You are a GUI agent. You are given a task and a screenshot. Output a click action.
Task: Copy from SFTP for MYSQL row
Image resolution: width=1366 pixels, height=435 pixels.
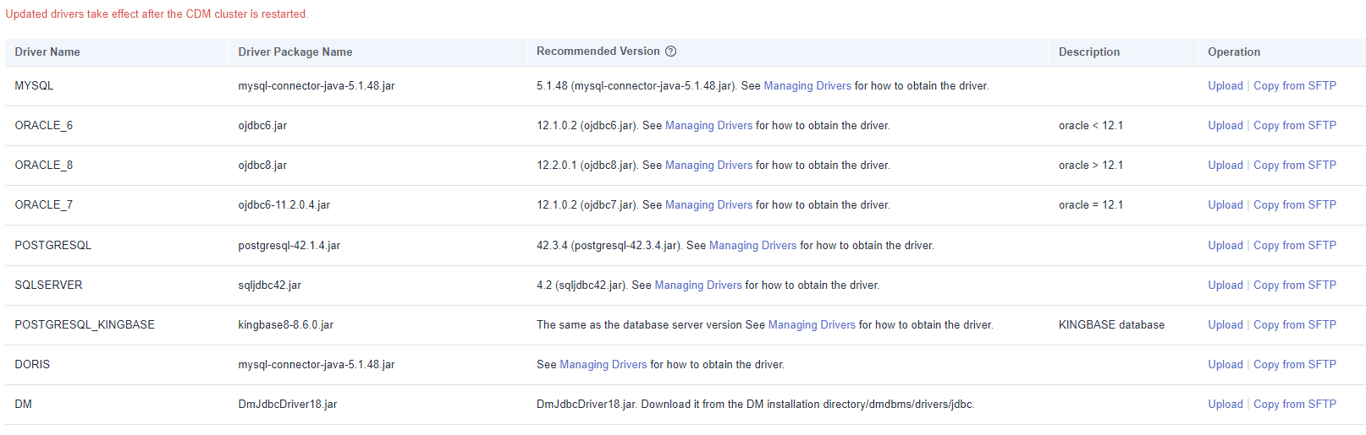click(x=1295, y=86)
